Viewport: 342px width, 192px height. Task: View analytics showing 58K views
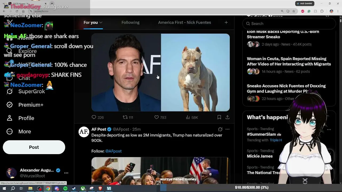pyautogui.click(x=192, y=117)
